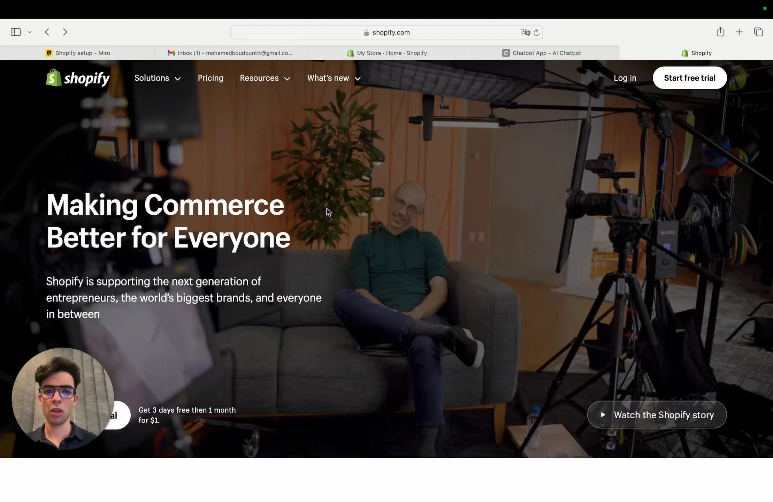Reload the shopify.com page

[536, 32]
